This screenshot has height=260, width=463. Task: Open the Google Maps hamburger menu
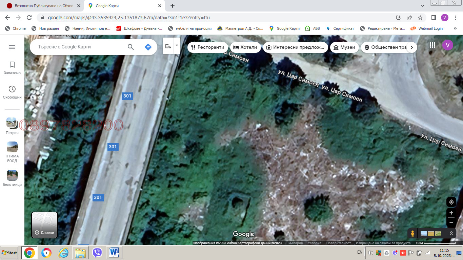(12, 47)
